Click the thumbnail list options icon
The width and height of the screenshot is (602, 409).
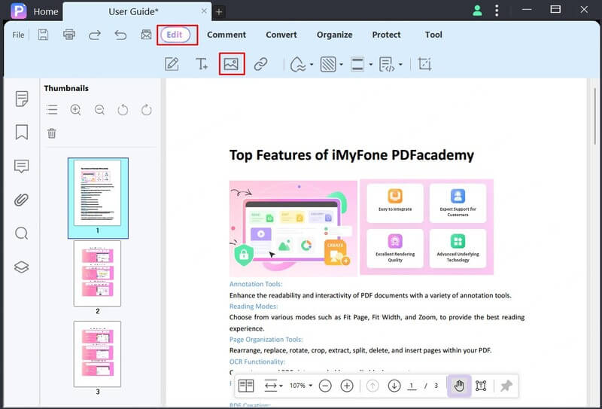click(52, 110)
